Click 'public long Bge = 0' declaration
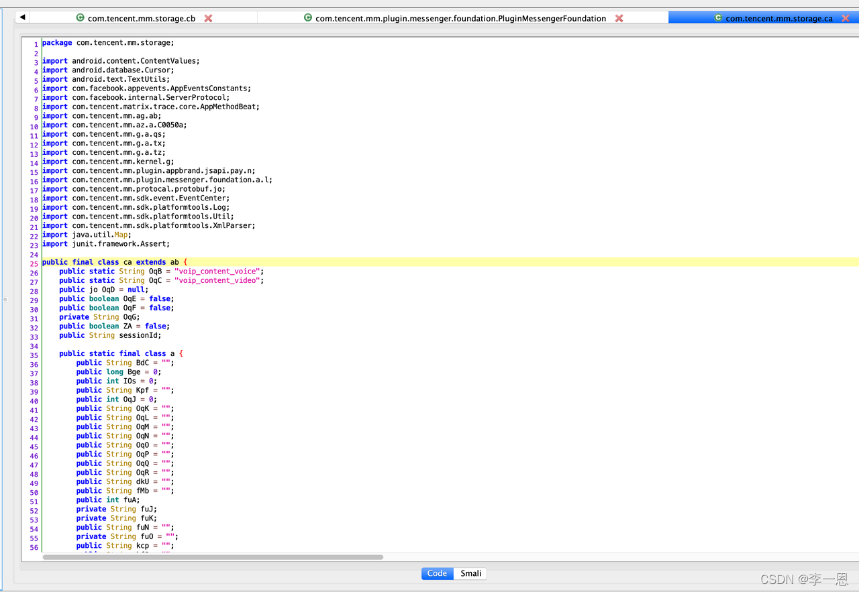 119,372
